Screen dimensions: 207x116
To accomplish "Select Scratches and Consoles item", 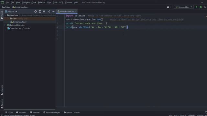I will coord(20,28).
